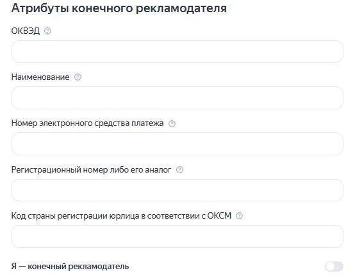The image size is (355, 280).
Task: Click into the Наименование text box
Action: tap(177, 98)
